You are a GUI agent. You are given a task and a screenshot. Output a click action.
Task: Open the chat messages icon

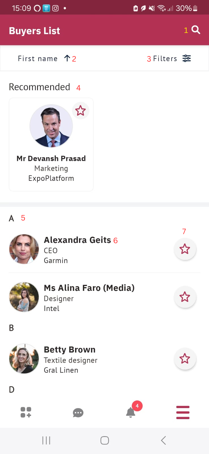pyautogui.click(x=78, y=413)
